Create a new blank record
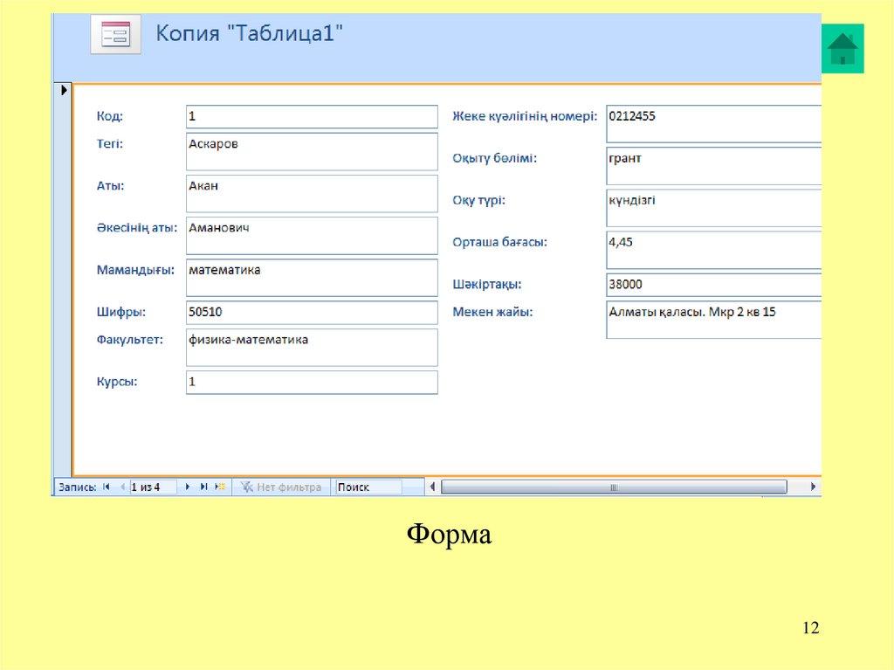 (220, 487)
